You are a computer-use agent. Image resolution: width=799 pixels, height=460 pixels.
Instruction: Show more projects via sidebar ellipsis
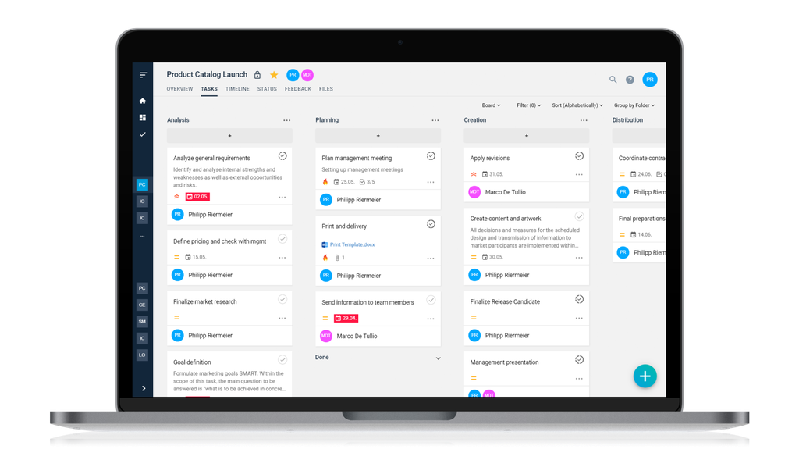142,236
